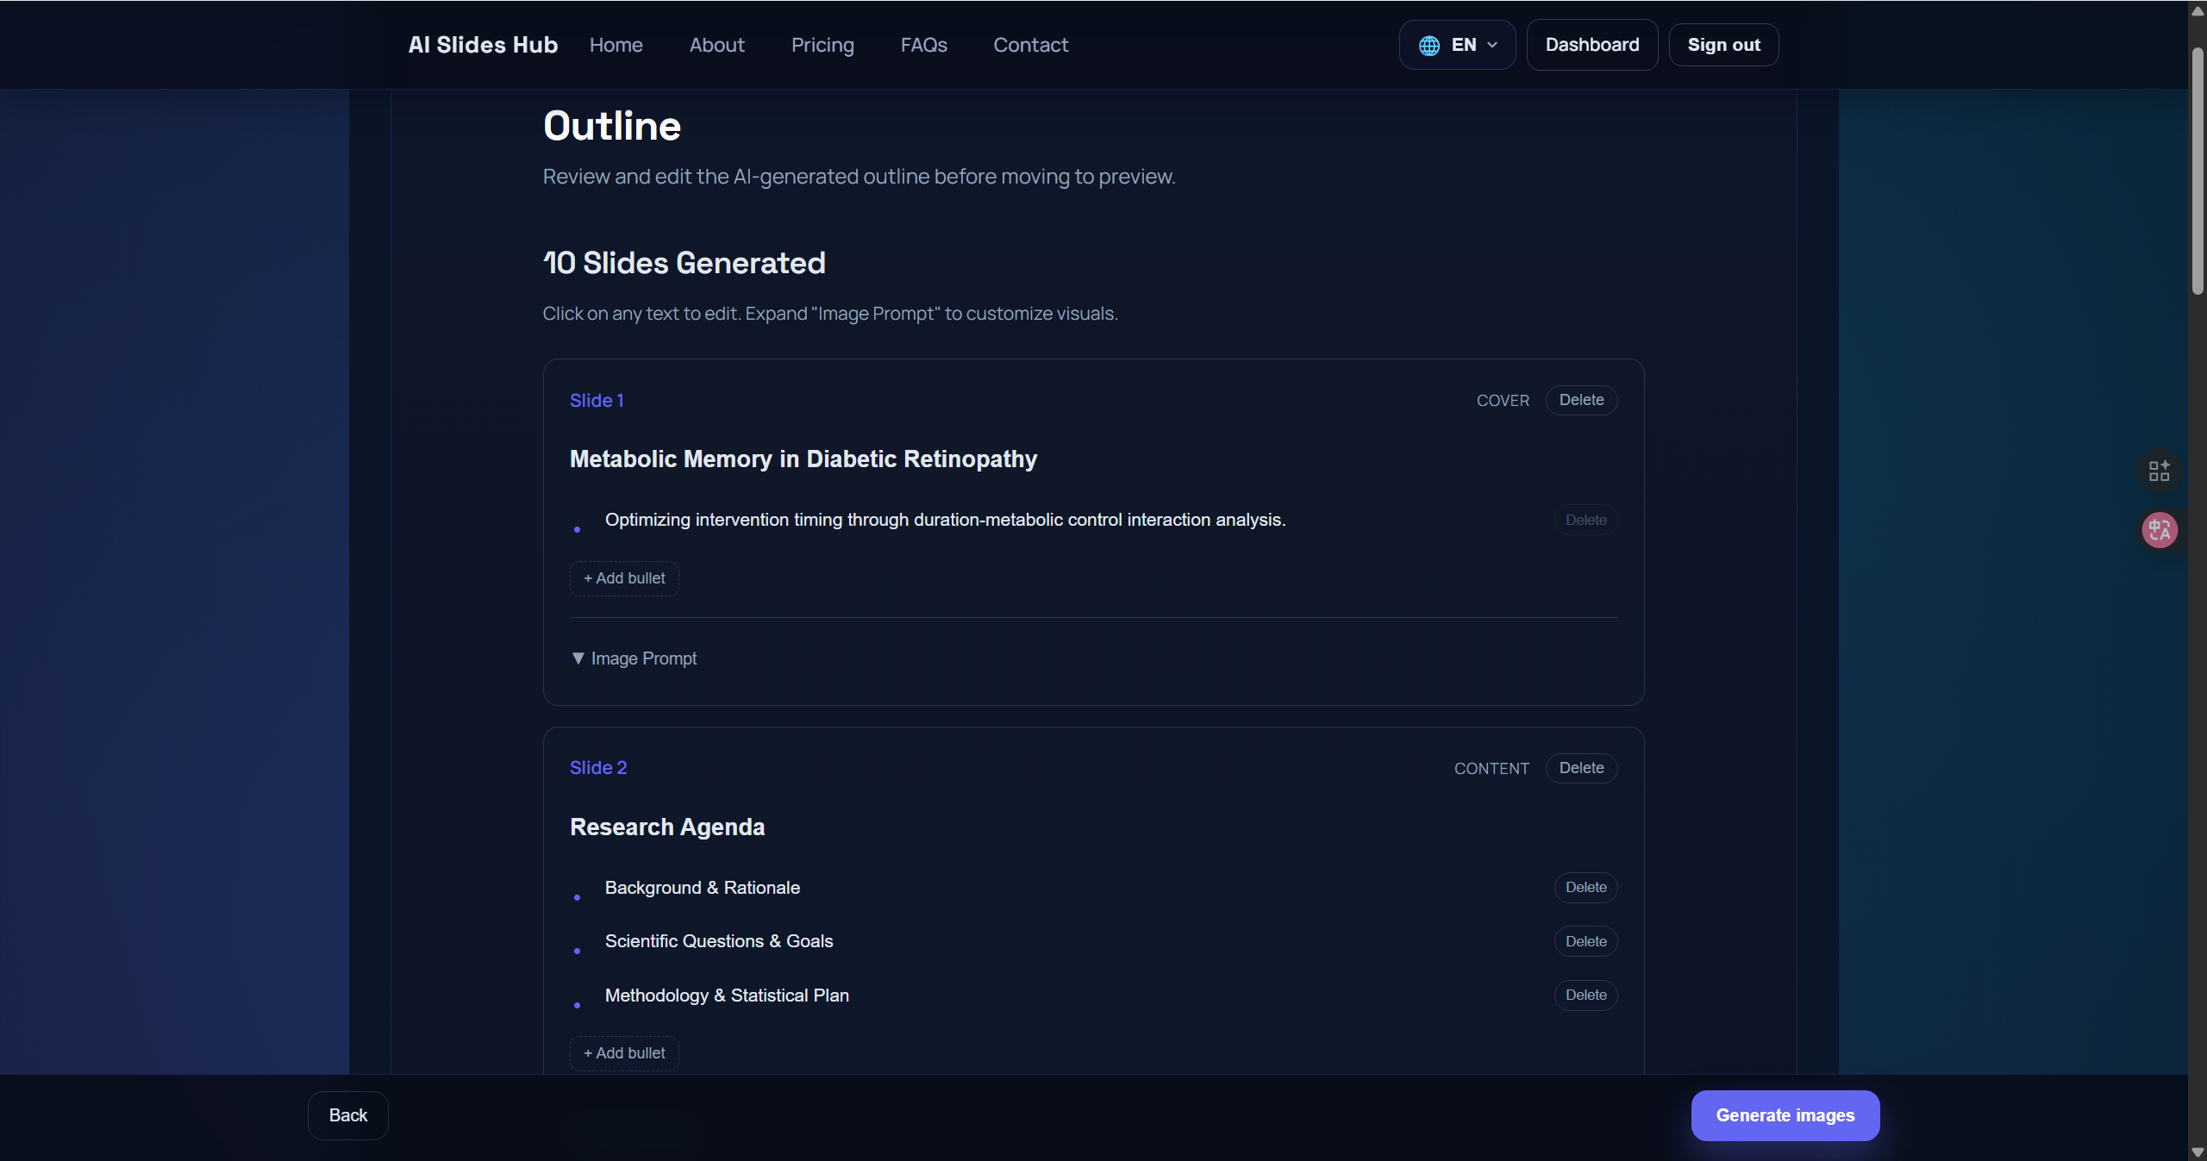Open the EN language dropdown
The width and height of the screenshot is (2207, 1161).
click(x=1457, y=44)
